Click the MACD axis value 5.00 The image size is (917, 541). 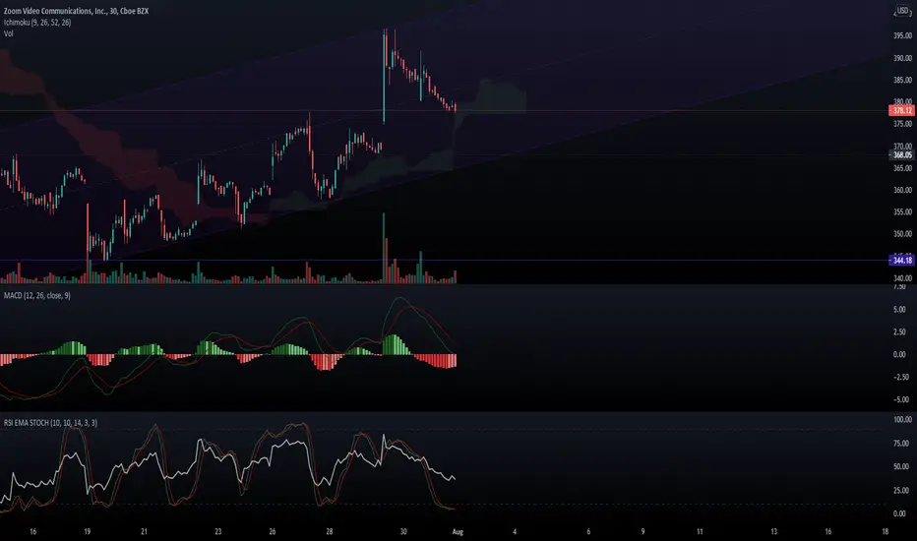pos(899,309)
